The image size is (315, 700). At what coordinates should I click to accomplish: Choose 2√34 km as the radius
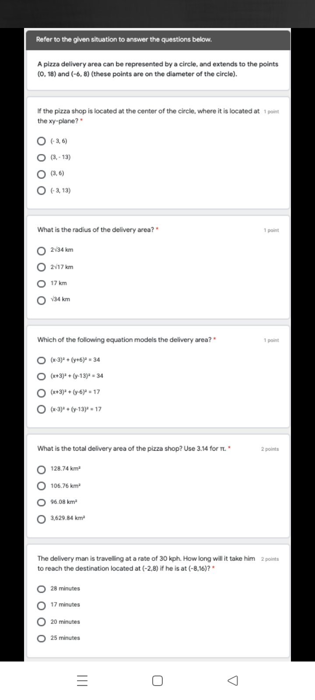point(42,250)
